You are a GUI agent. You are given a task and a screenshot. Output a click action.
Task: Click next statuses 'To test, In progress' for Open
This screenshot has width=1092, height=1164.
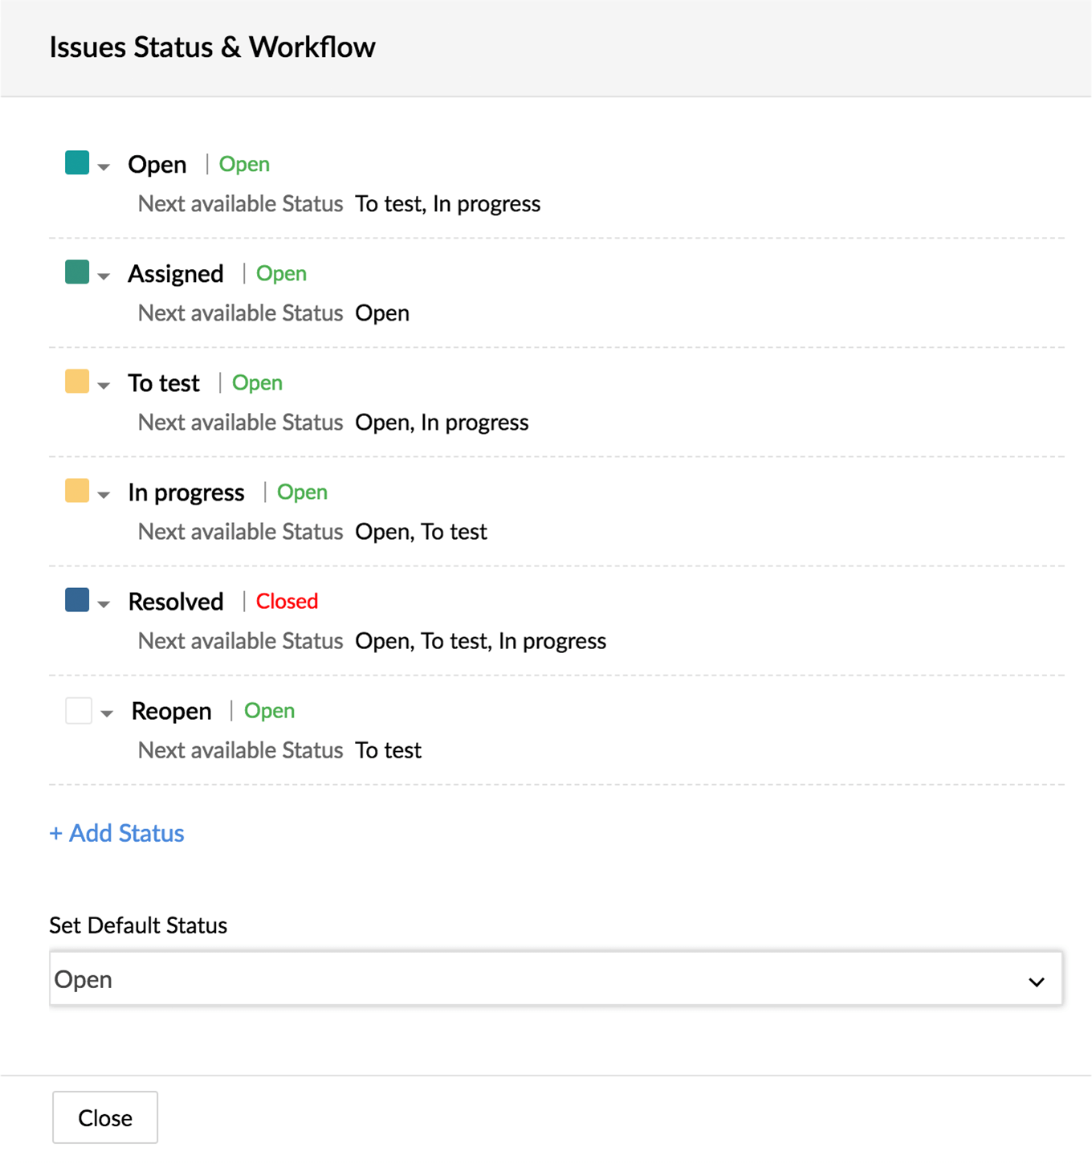point(448,204)
